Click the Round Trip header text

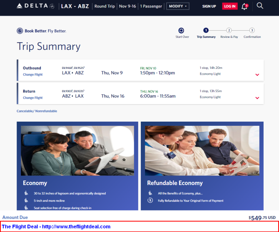tap(105, 6)
